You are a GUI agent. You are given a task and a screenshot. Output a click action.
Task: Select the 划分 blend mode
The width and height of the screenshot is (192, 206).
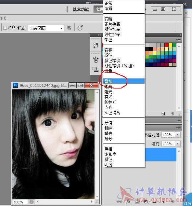[x=124, y=139]
